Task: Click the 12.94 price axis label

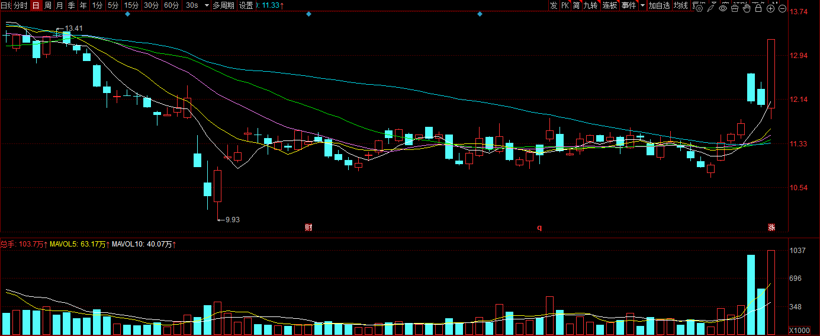Action: click(800, 56)
